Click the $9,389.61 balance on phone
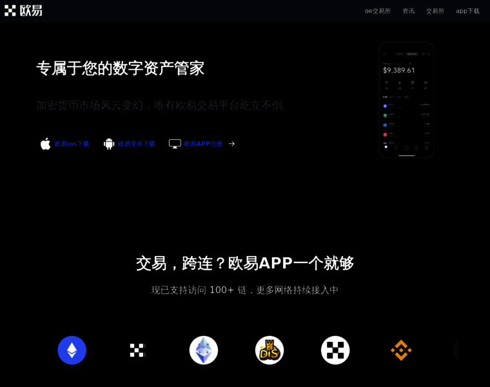This screenshot has height=387, width=490. coord(399,70)
